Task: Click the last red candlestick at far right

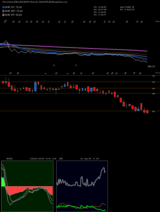Action: pyautogui.click(x=147, y=112)
